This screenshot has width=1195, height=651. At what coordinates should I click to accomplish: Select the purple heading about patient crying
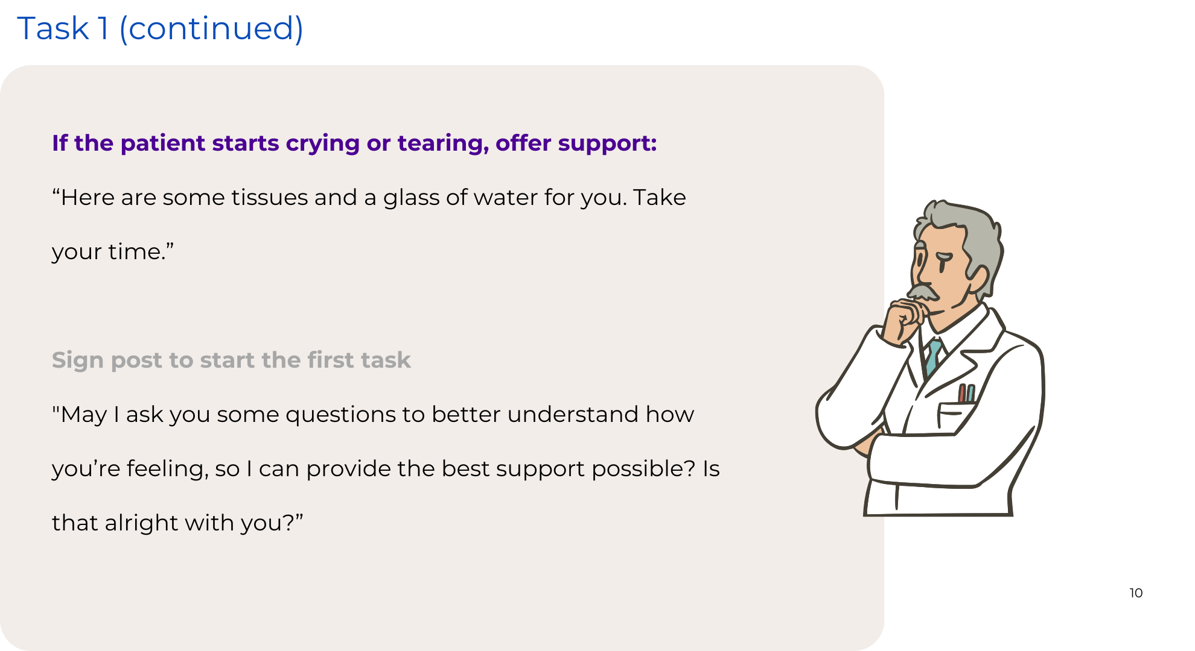354,143
